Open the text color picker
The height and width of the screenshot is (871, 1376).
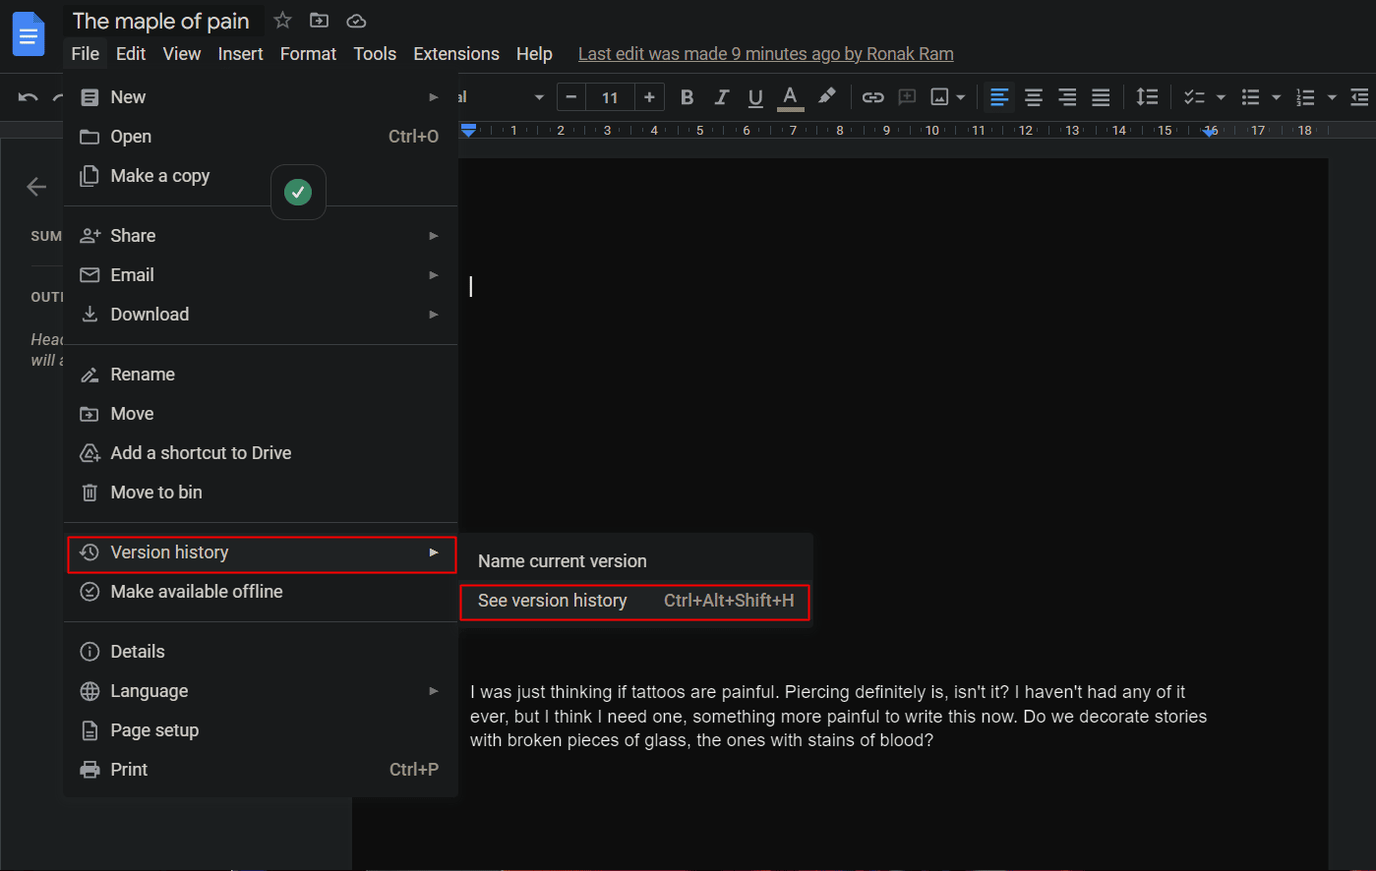point(790,96)
